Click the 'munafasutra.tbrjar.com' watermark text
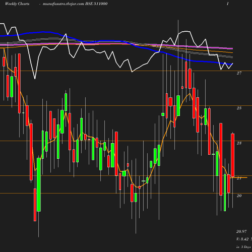The image size is (252, 252). pos(64,4)
